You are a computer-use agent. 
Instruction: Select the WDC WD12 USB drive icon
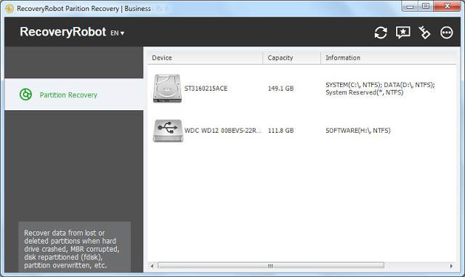pos(168,131)
